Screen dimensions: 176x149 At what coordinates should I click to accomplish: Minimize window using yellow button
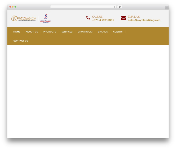coord(13,7)
